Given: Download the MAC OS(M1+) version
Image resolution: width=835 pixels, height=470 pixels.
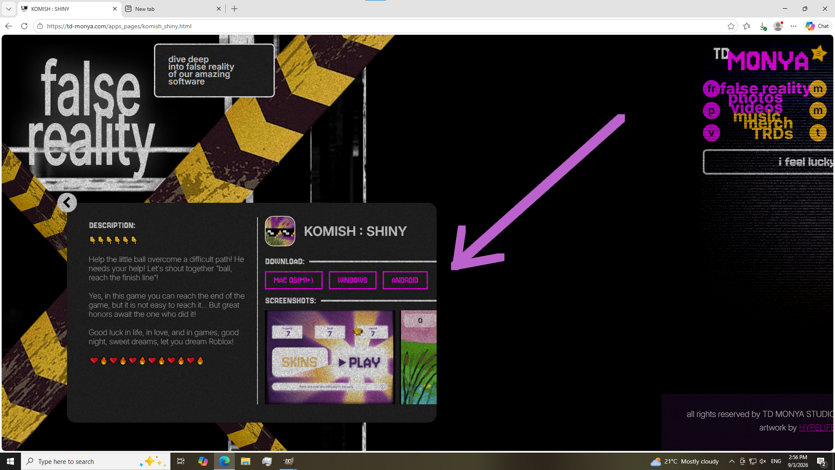Looking at the screenshot, I should (x=294, y=280).
